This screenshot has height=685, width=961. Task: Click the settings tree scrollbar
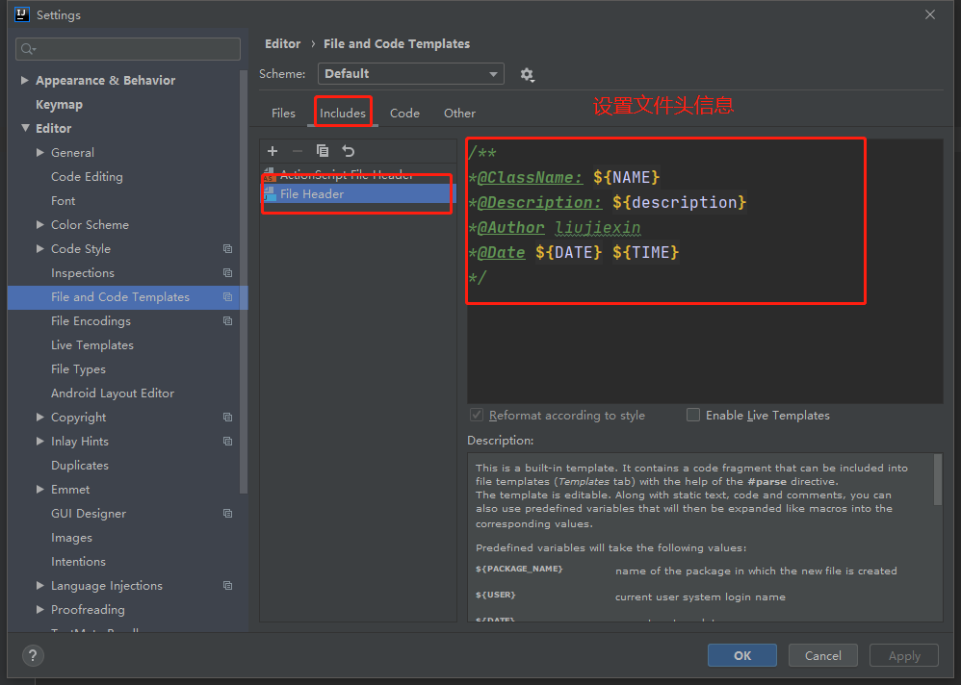click(244, 282)
